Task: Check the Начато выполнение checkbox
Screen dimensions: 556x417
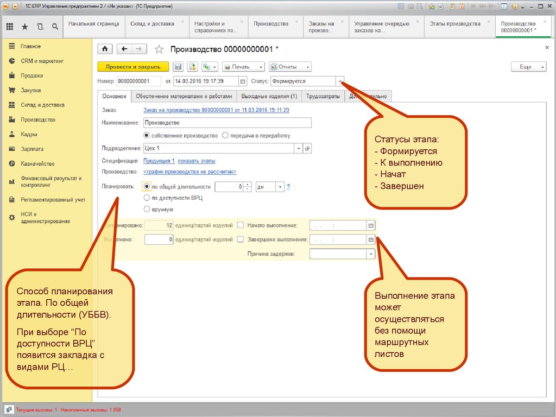Action: [241, 225]
